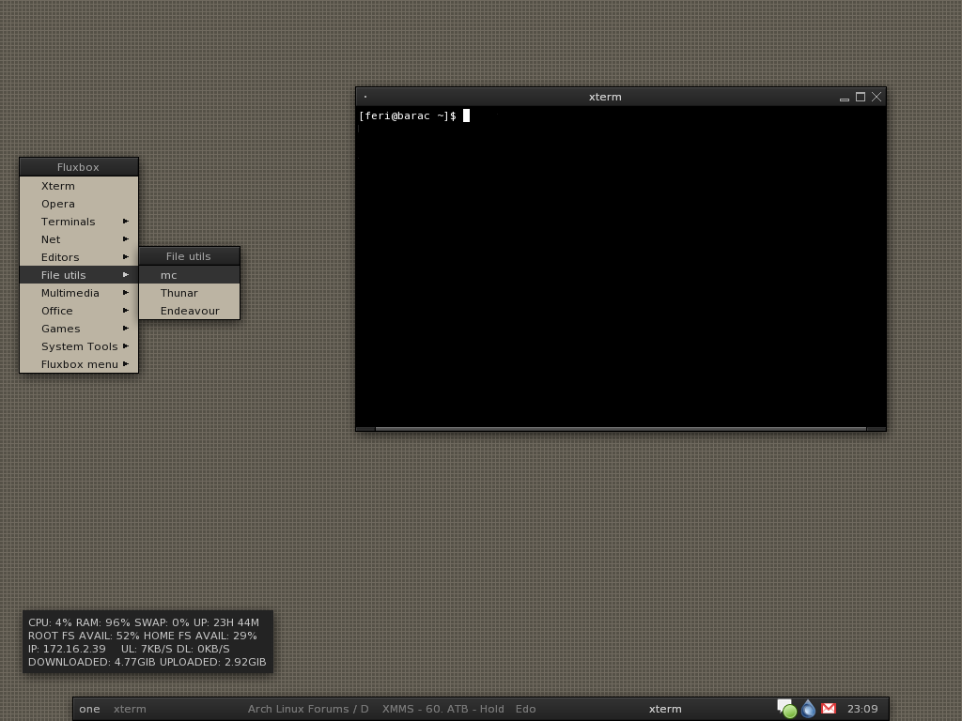The image size is (962, 721).
Task: Expand the Net submenu
Action: click(x=79, y=239)
